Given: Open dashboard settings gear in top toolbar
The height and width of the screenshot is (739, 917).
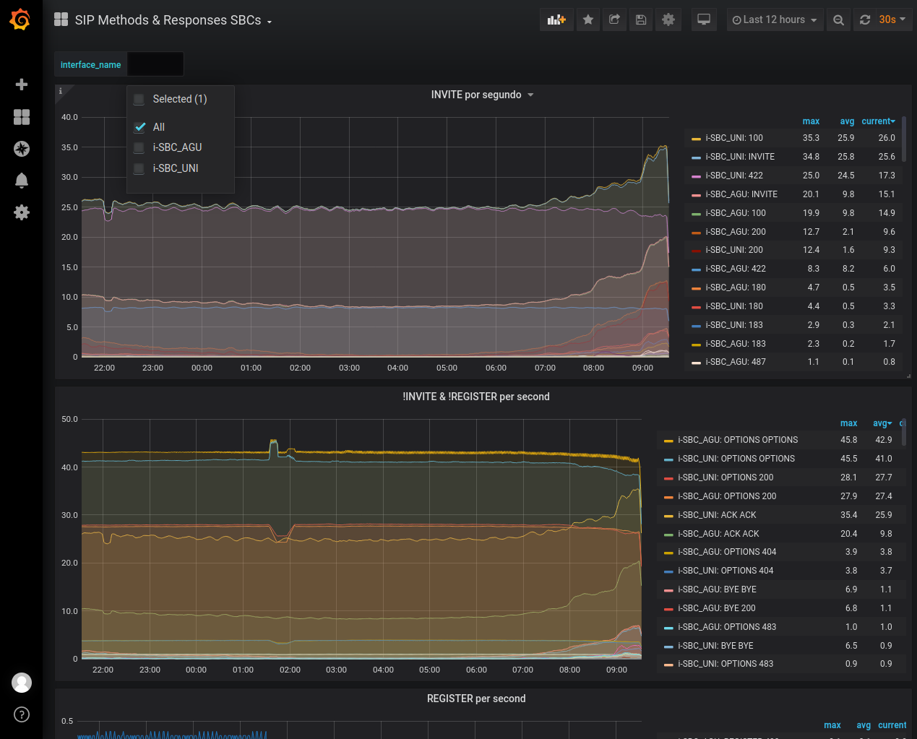Looking at the screenshot, I should pyautogui.click(x=668, y=20).
